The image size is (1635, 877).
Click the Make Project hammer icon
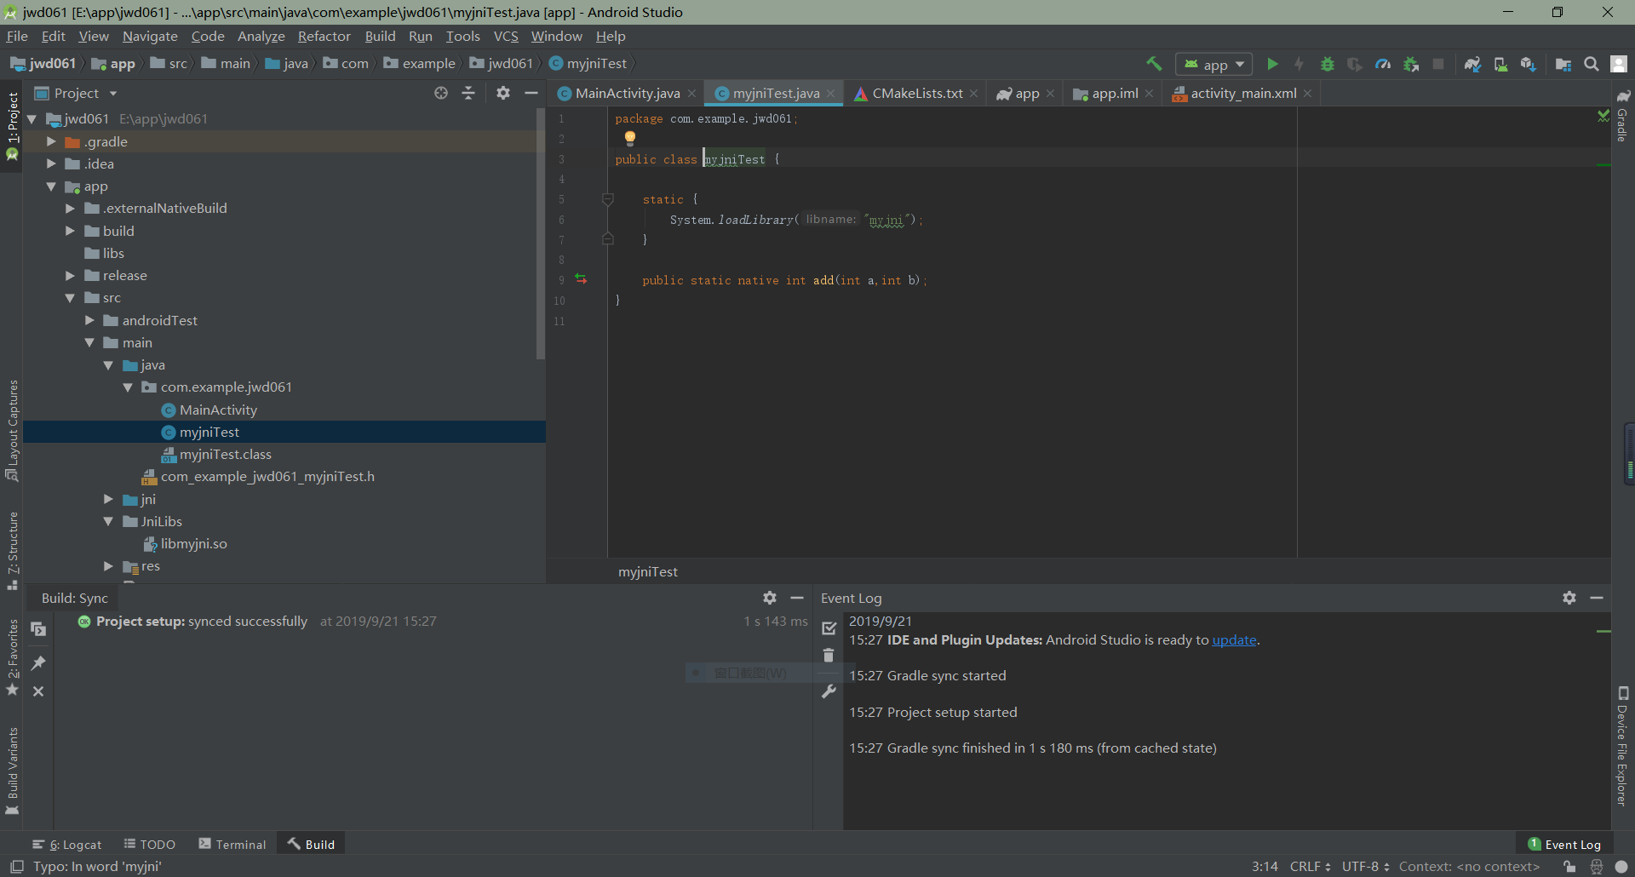(x=1154, y=64)
